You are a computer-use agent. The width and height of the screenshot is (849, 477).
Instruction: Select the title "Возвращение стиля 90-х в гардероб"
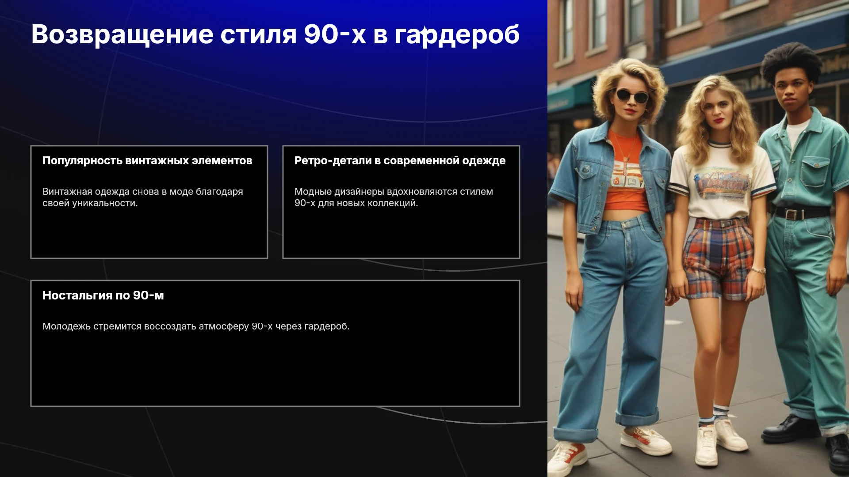pos(275,34)
